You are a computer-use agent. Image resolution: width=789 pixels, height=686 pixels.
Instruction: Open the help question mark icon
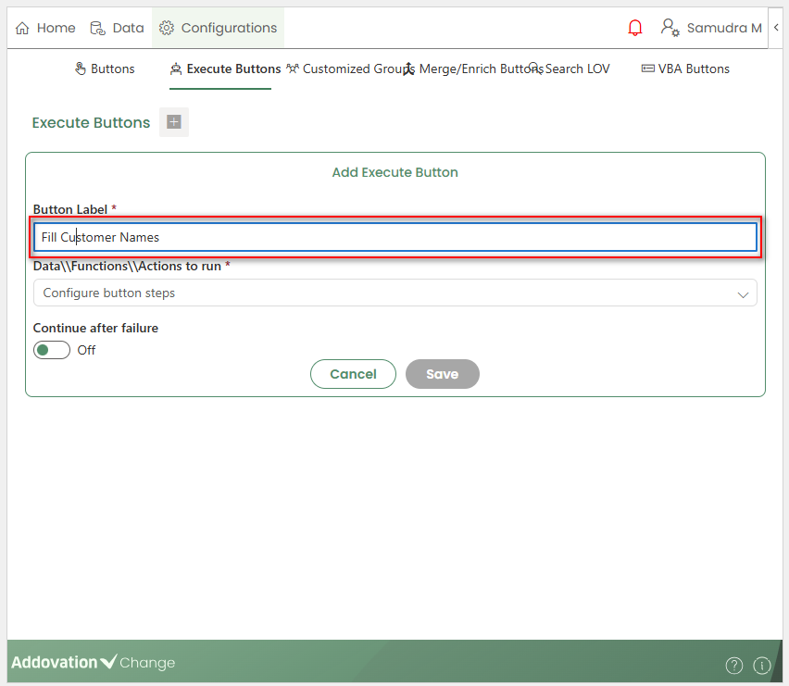(733, 665)
